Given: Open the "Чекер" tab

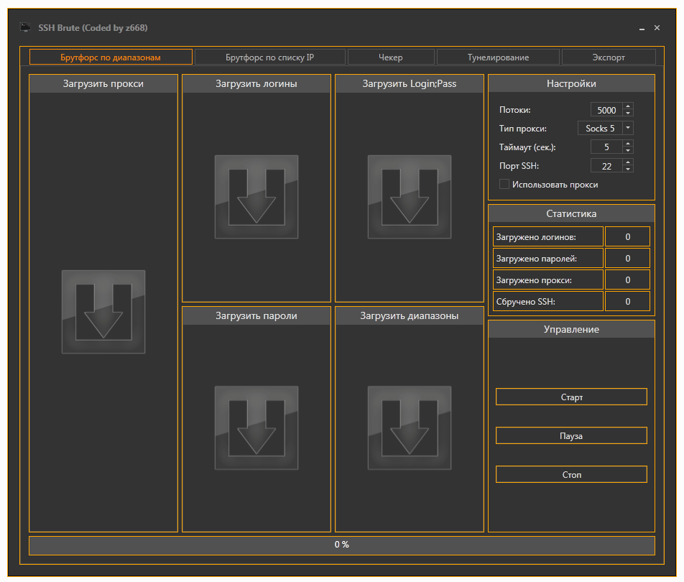Looking at the screenshot, I should pos(391,57).
